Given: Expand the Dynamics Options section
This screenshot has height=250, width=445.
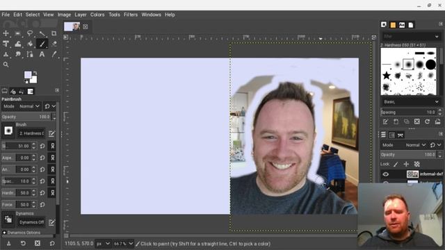Looking at the screenshot, I should coord(4,233).
